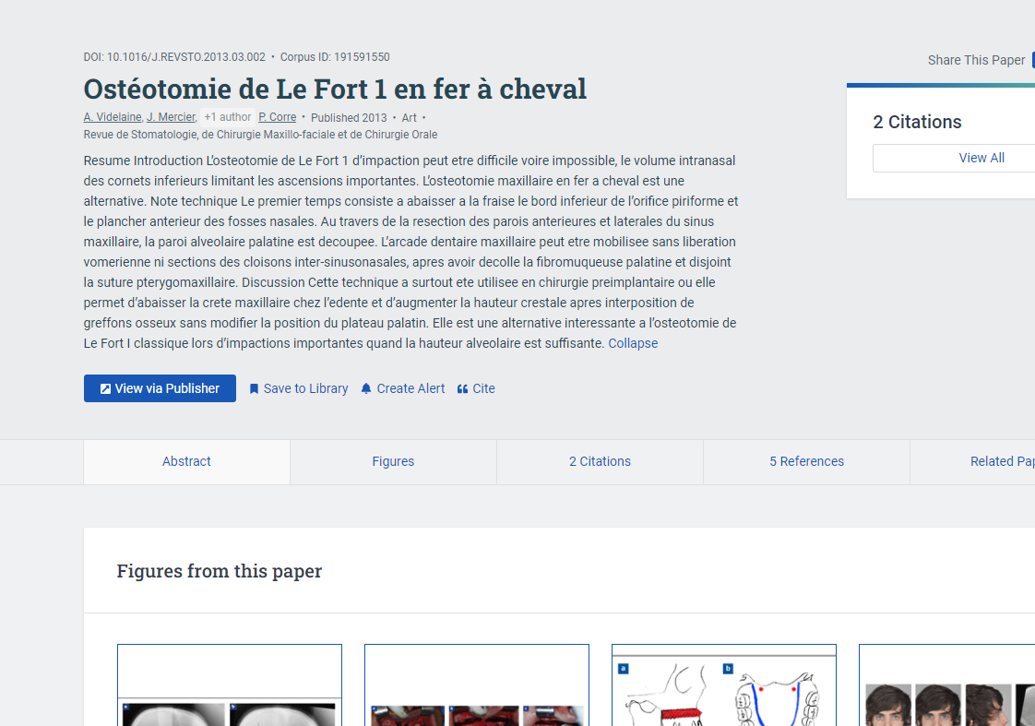This screenshot has height=726, width=1035.
Task: Open author P. Corre's profile
Action: (x=278, y=117)
